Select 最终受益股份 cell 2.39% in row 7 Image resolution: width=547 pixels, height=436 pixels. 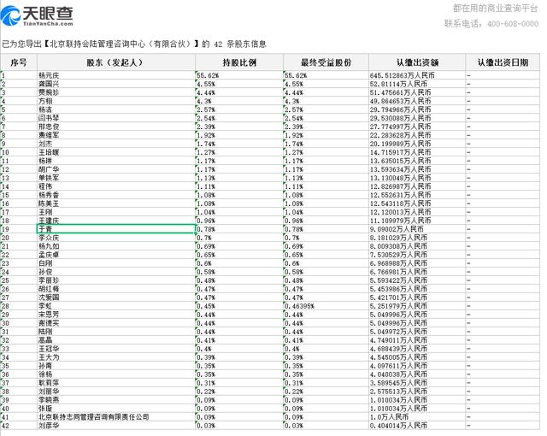point(326,127)
